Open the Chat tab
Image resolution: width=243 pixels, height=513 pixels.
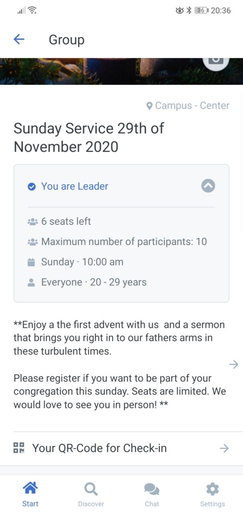152,494
